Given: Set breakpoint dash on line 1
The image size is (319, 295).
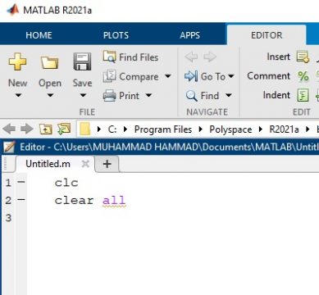Looking at the screenshot, I should point(21,182).
